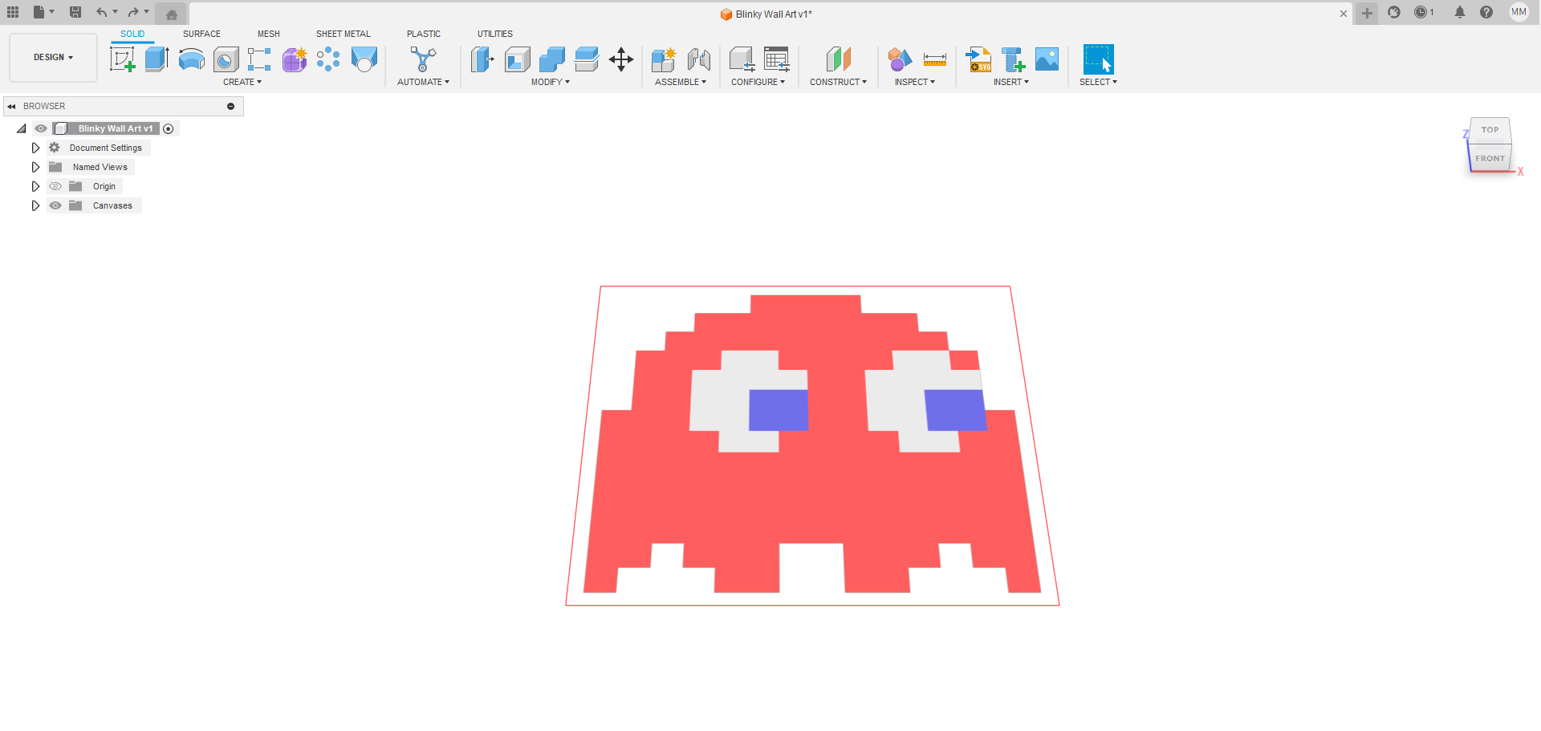Activate the Blinky Wall Art v1 component radio
This screenshot has height=731, width=1541.
pyautogui.click(x=169, y=128)
